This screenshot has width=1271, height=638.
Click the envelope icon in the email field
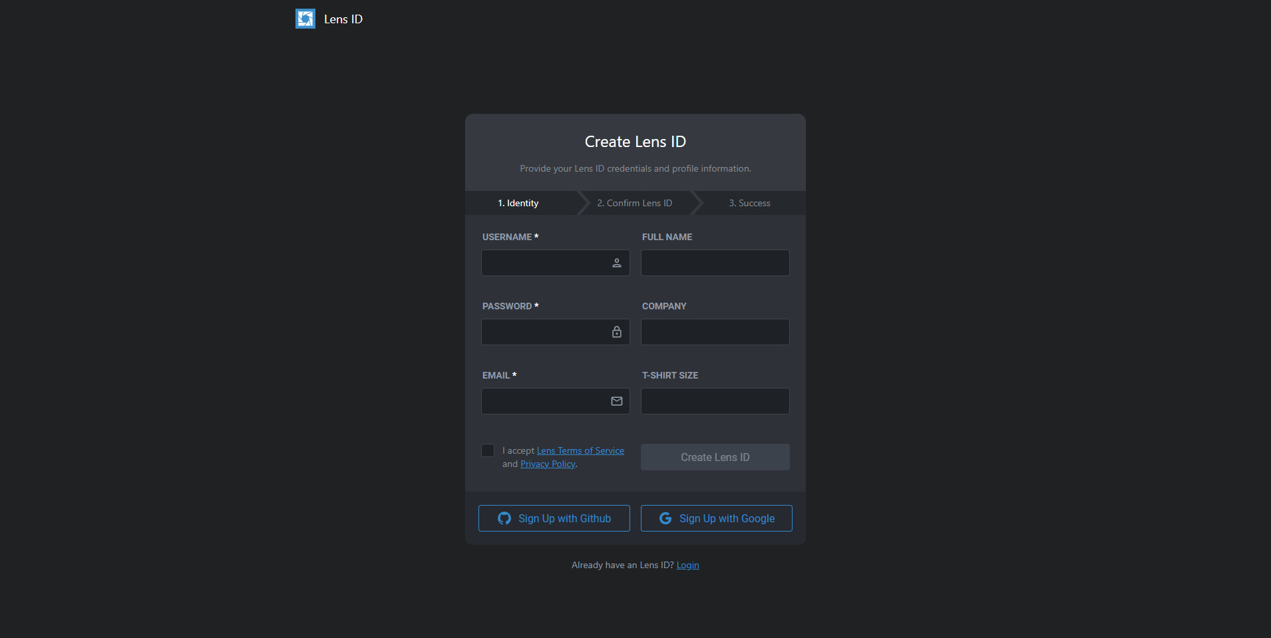pyautogui.click(x=616, y=401)
